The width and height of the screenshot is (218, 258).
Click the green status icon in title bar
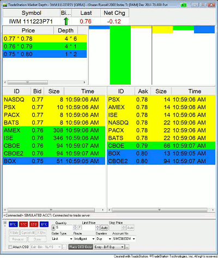[x=184, y=5]
